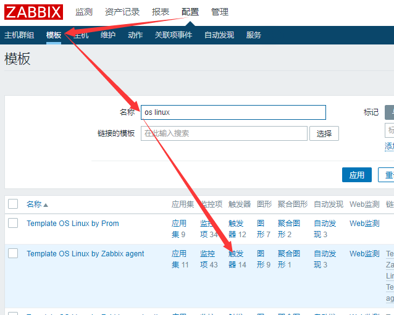
Task: Go to the 主机群组 submenu
Action: (19, 35)
